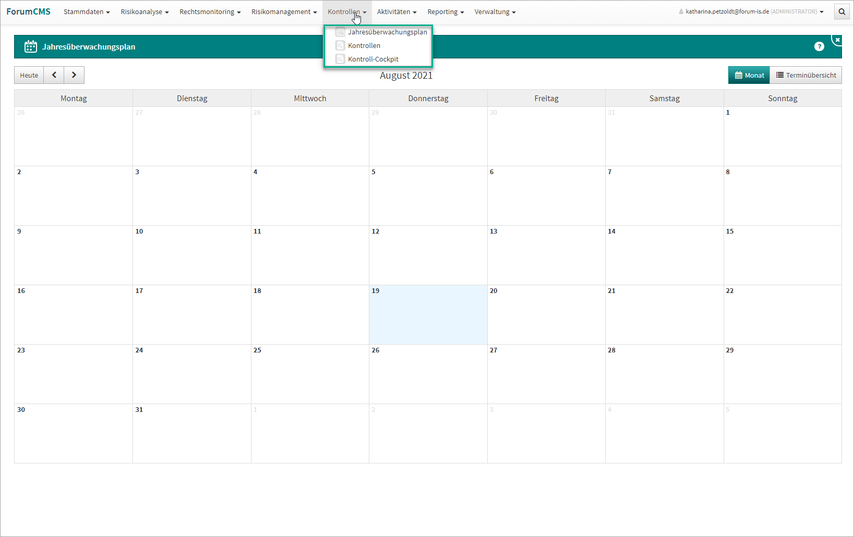This screenshot has height=537, width=854.
Task: Close the Jahresüberwachungsplan panel
Action: (837, 40)
